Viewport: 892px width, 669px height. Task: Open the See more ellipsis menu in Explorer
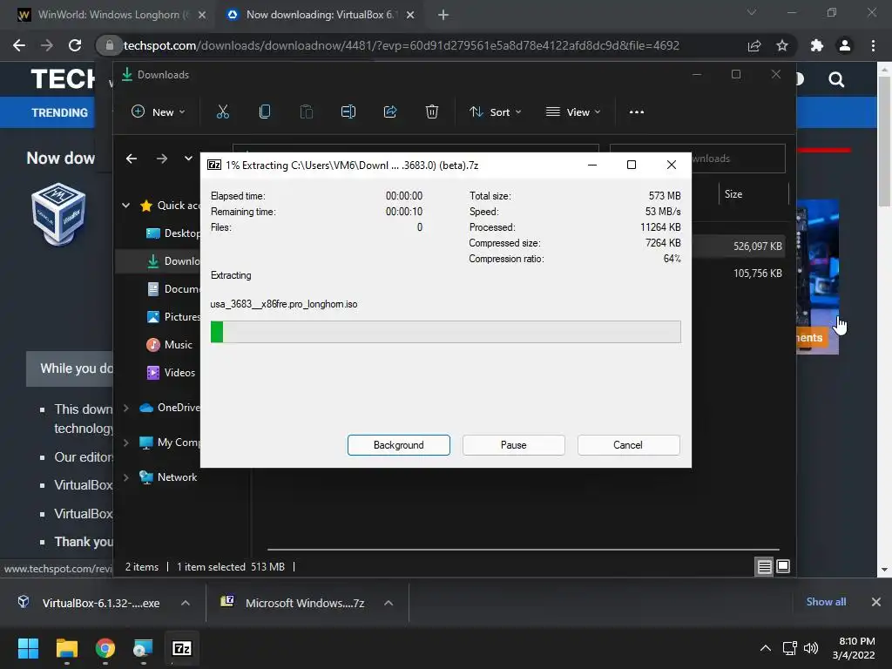tap(637, 112)
